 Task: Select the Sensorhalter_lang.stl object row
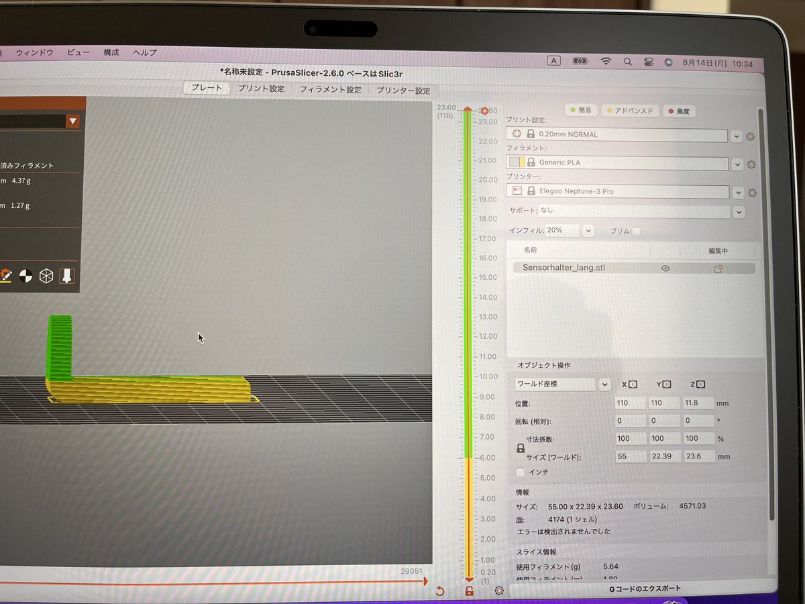pos(635,268)
